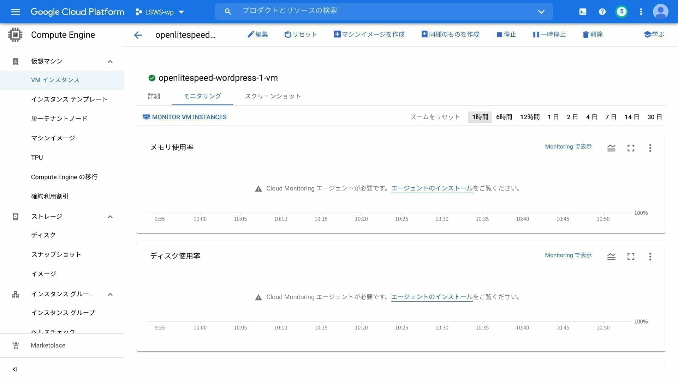This screenshot has width=678, height=381.
Task: Open the hamburger navigation menu
Action: pyautogui.click(x=16, y=12)
